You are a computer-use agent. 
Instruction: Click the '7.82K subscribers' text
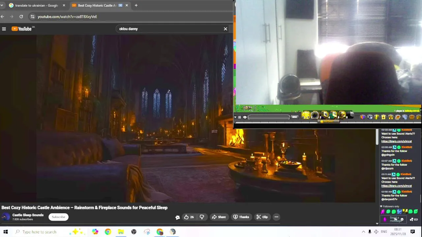click(22, 219)
